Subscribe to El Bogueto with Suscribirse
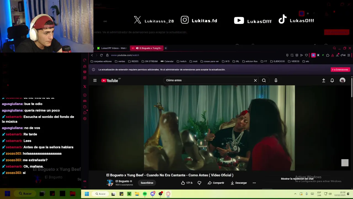Image resolution: width=353 pixels, height=199 pixels. (x=147, y=183)
